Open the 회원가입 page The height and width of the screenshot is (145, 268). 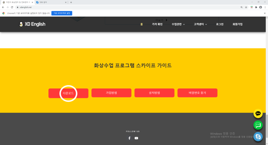tap(237, 24)
